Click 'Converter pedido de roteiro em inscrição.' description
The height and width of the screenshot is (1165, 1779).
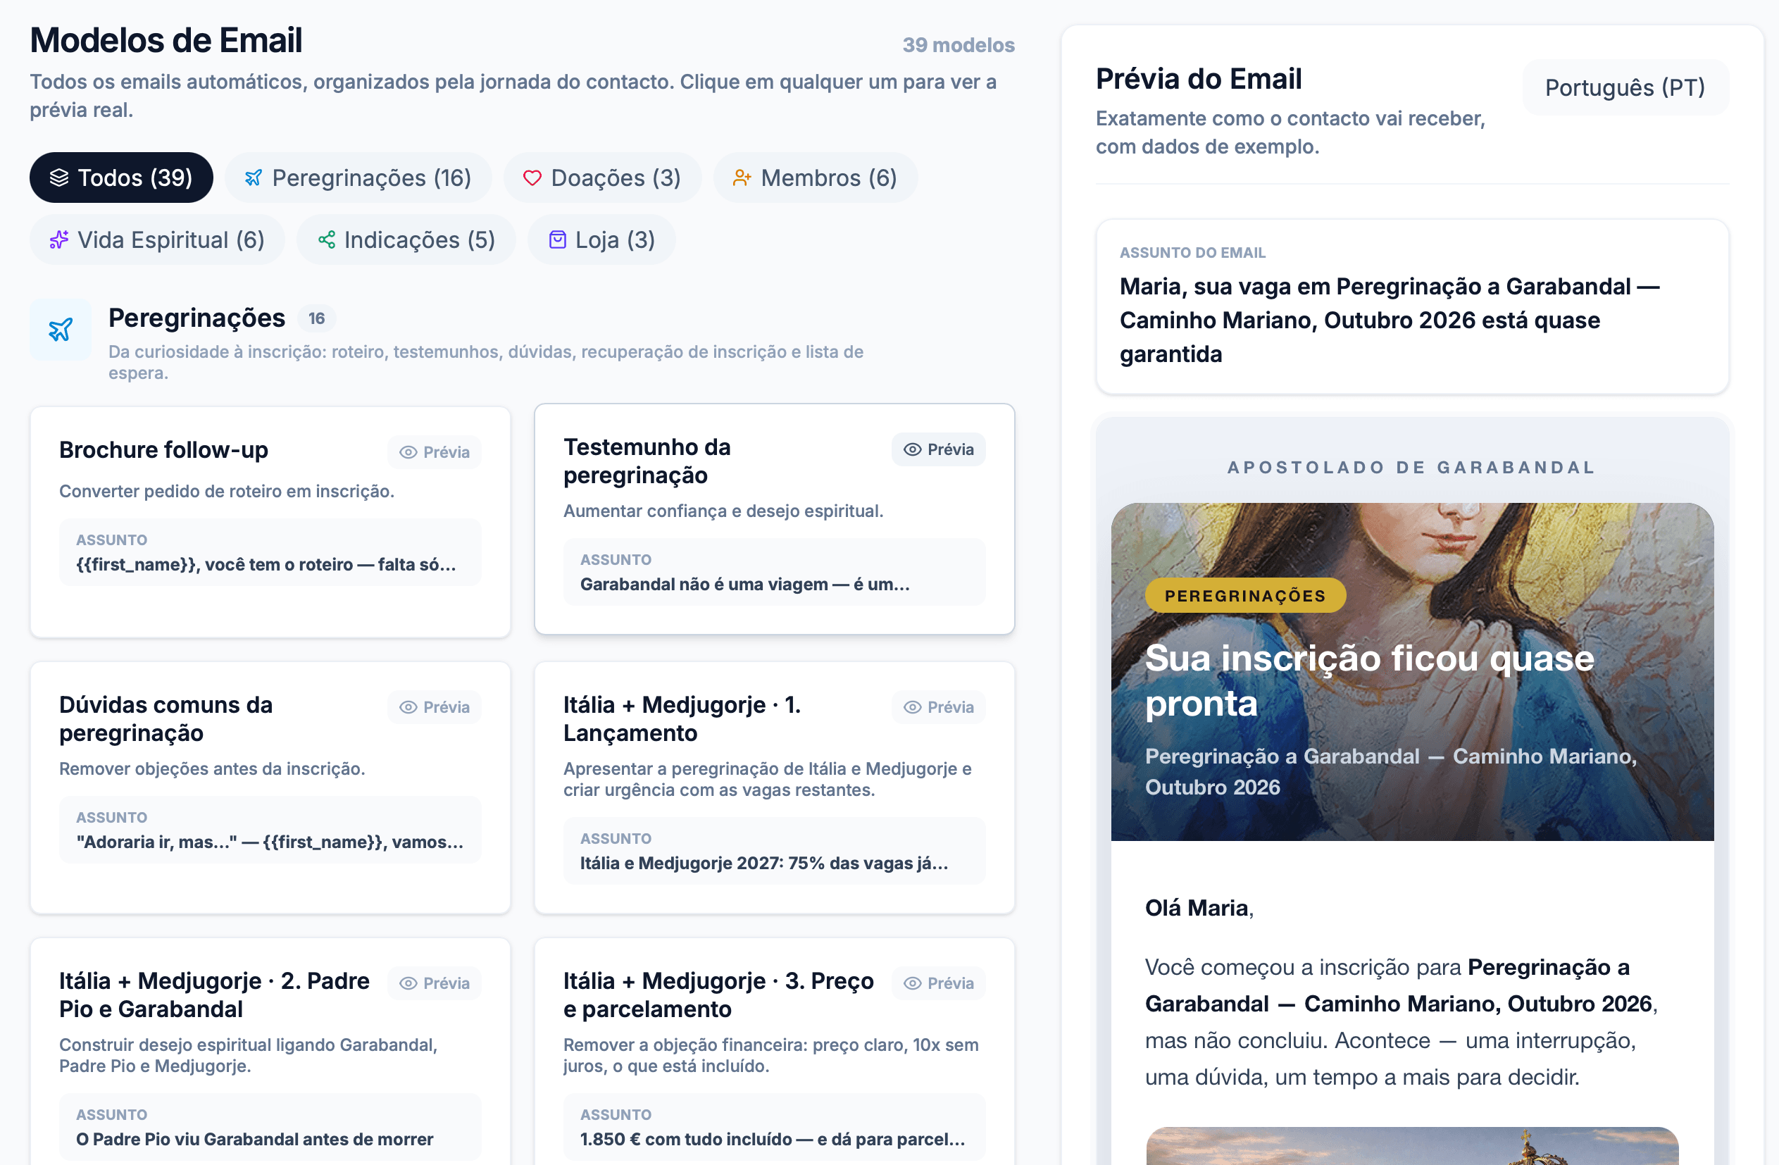coord(227,490)
